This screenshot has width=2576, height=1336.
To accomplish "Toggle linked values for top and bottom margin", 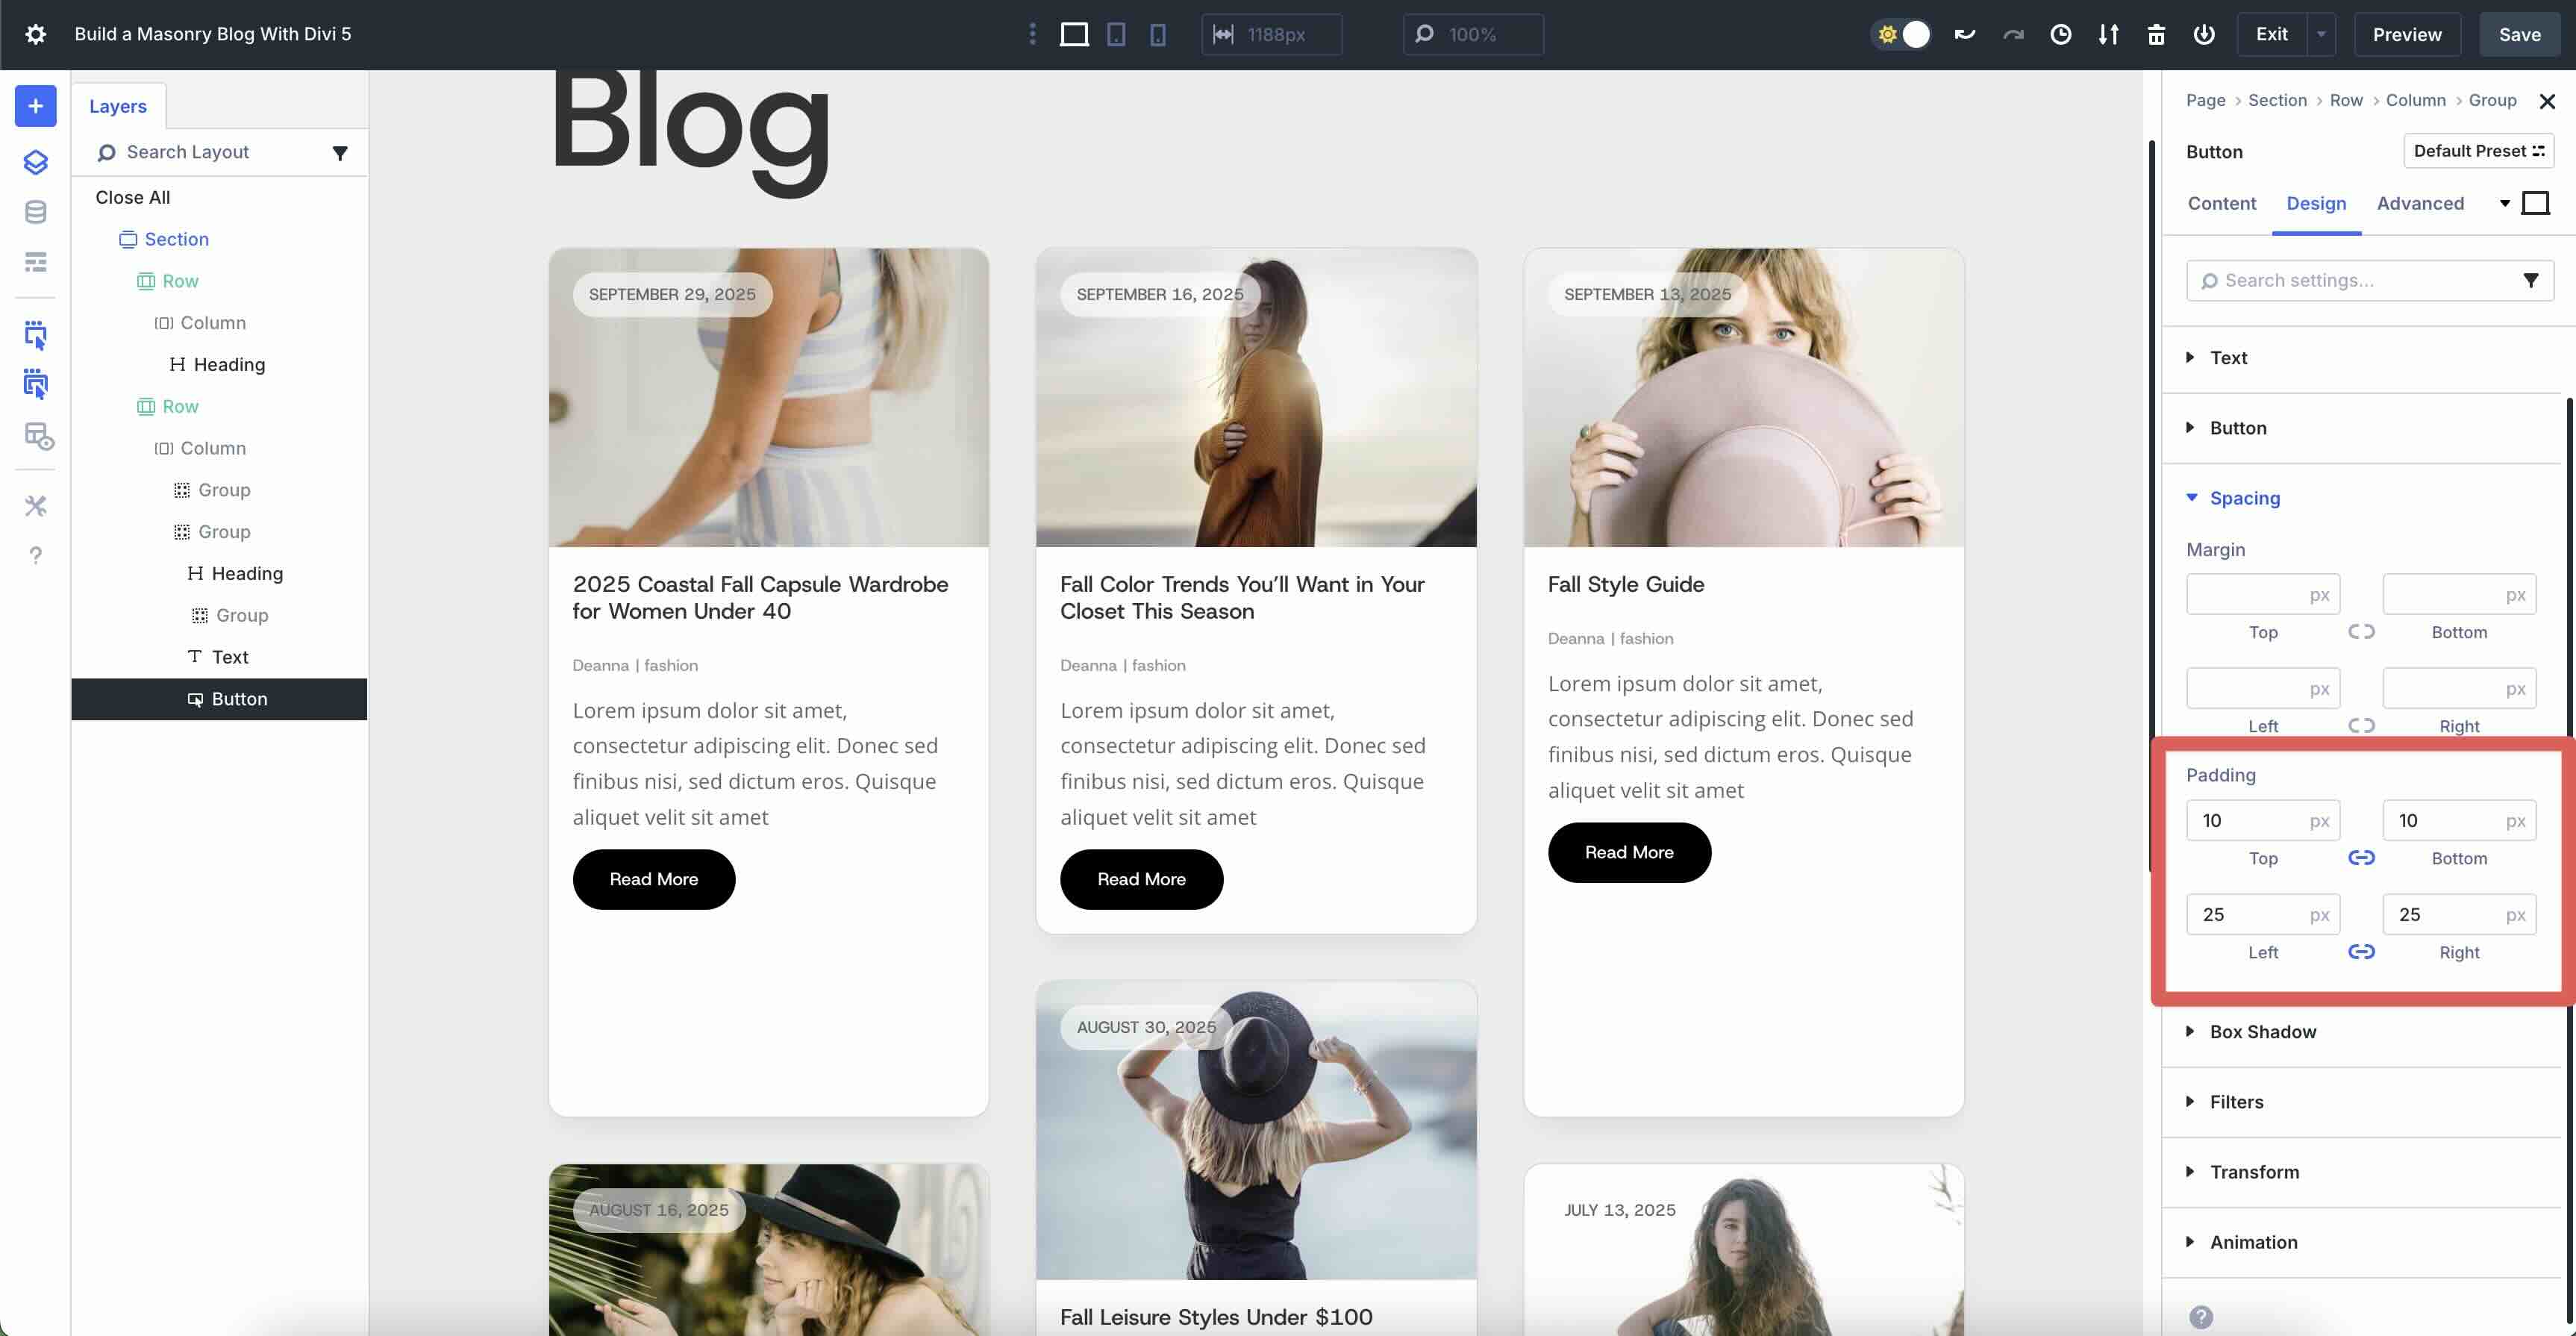I will (2362, 631).
